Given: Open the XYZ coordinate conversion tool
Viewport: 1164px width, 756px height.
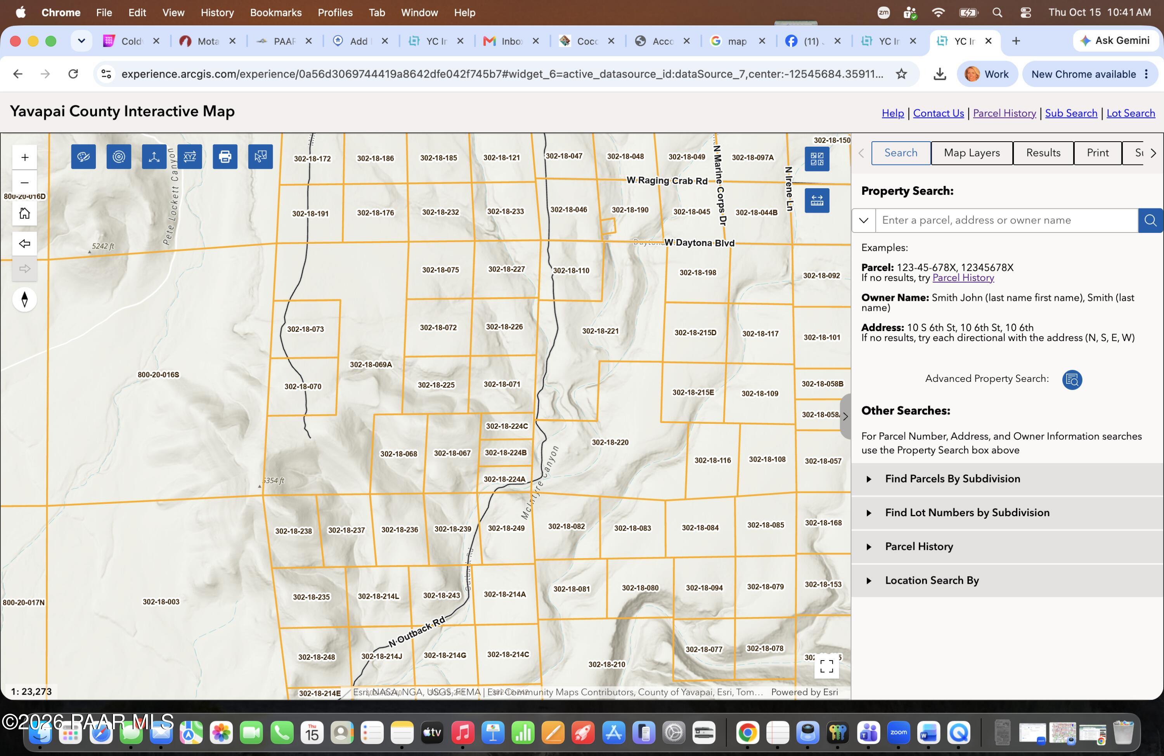Looking at the screenshot, I should [190, 156].
